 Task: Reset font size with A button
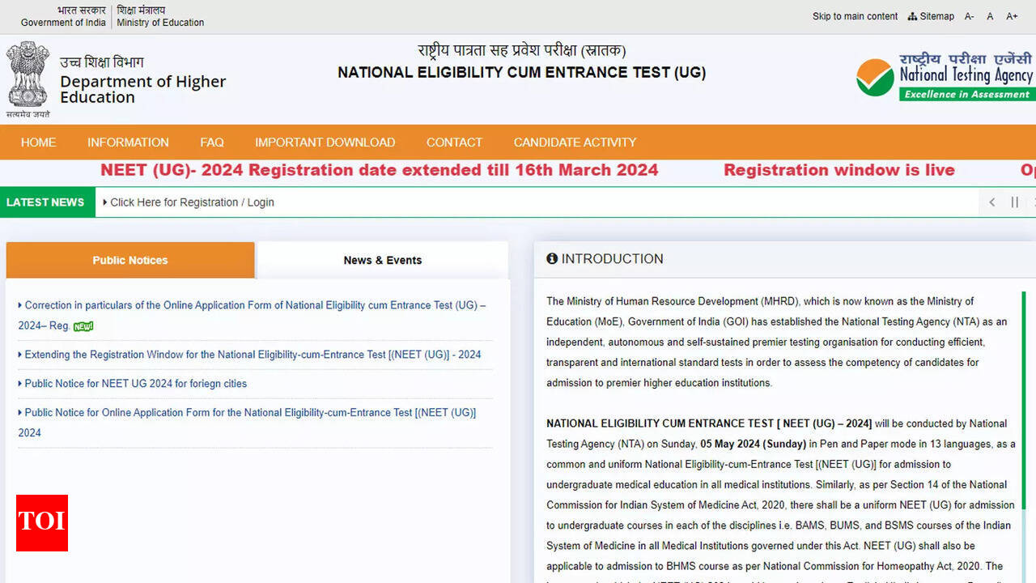click(990, 16)
